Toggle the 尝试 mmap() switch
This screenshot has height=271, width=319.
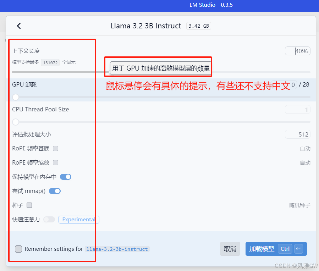point(55,191)
